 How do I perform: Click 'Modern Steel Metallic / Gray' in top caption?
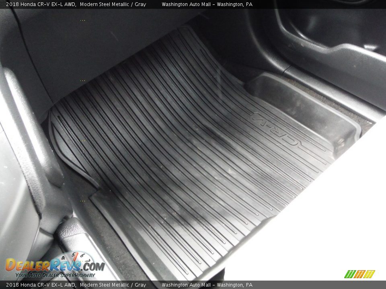coord(113,4)
